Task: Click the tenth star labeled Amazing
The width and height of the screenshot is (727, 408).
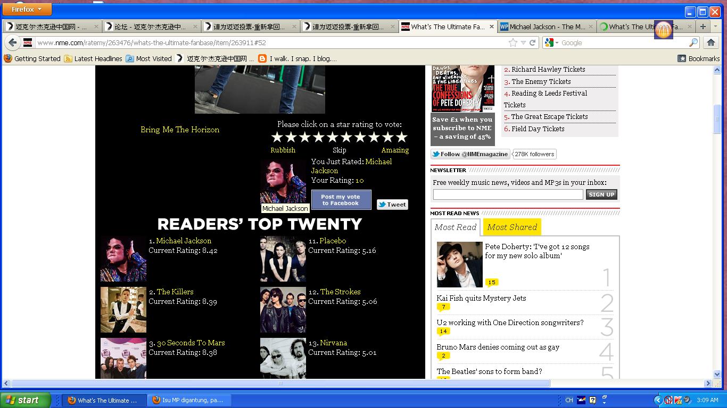Action: click(x=402, y=138)
